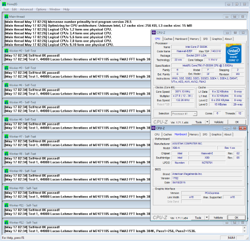Image resolution: width=250 pixels, height=241 pixels.
Task: Click the Core Speed value field
Action: pos(182,92)
